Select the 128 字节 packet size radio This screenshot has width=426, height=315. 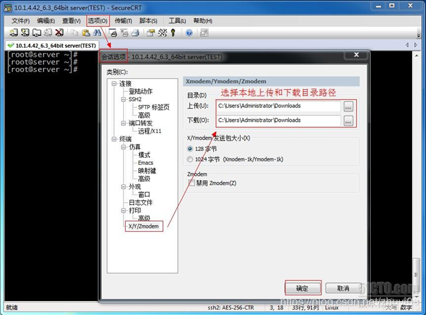(x=190, y=149)
